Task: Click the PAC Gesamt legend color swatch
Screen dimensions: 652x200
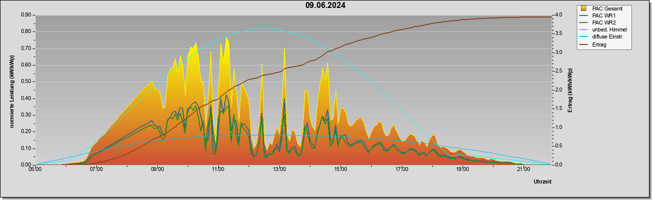Action: click(x=584, y=8)
